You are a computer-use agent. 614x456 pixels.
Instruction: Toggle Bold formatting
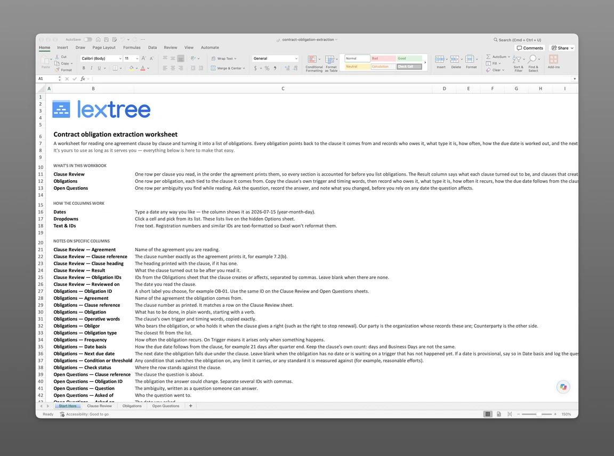84,68
